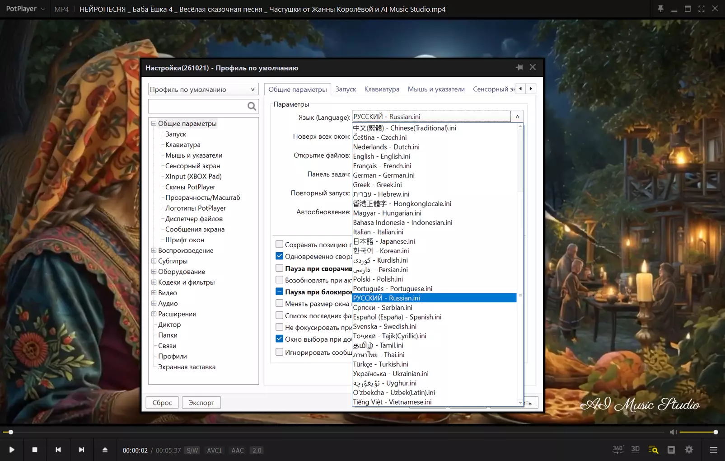Open playlist search icon

pos(653,450)
